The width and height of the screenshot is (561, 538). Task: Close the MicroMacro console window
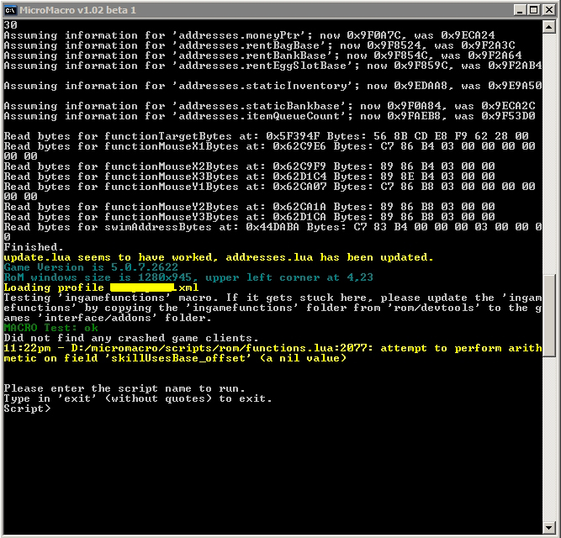[x=549, y=9]
